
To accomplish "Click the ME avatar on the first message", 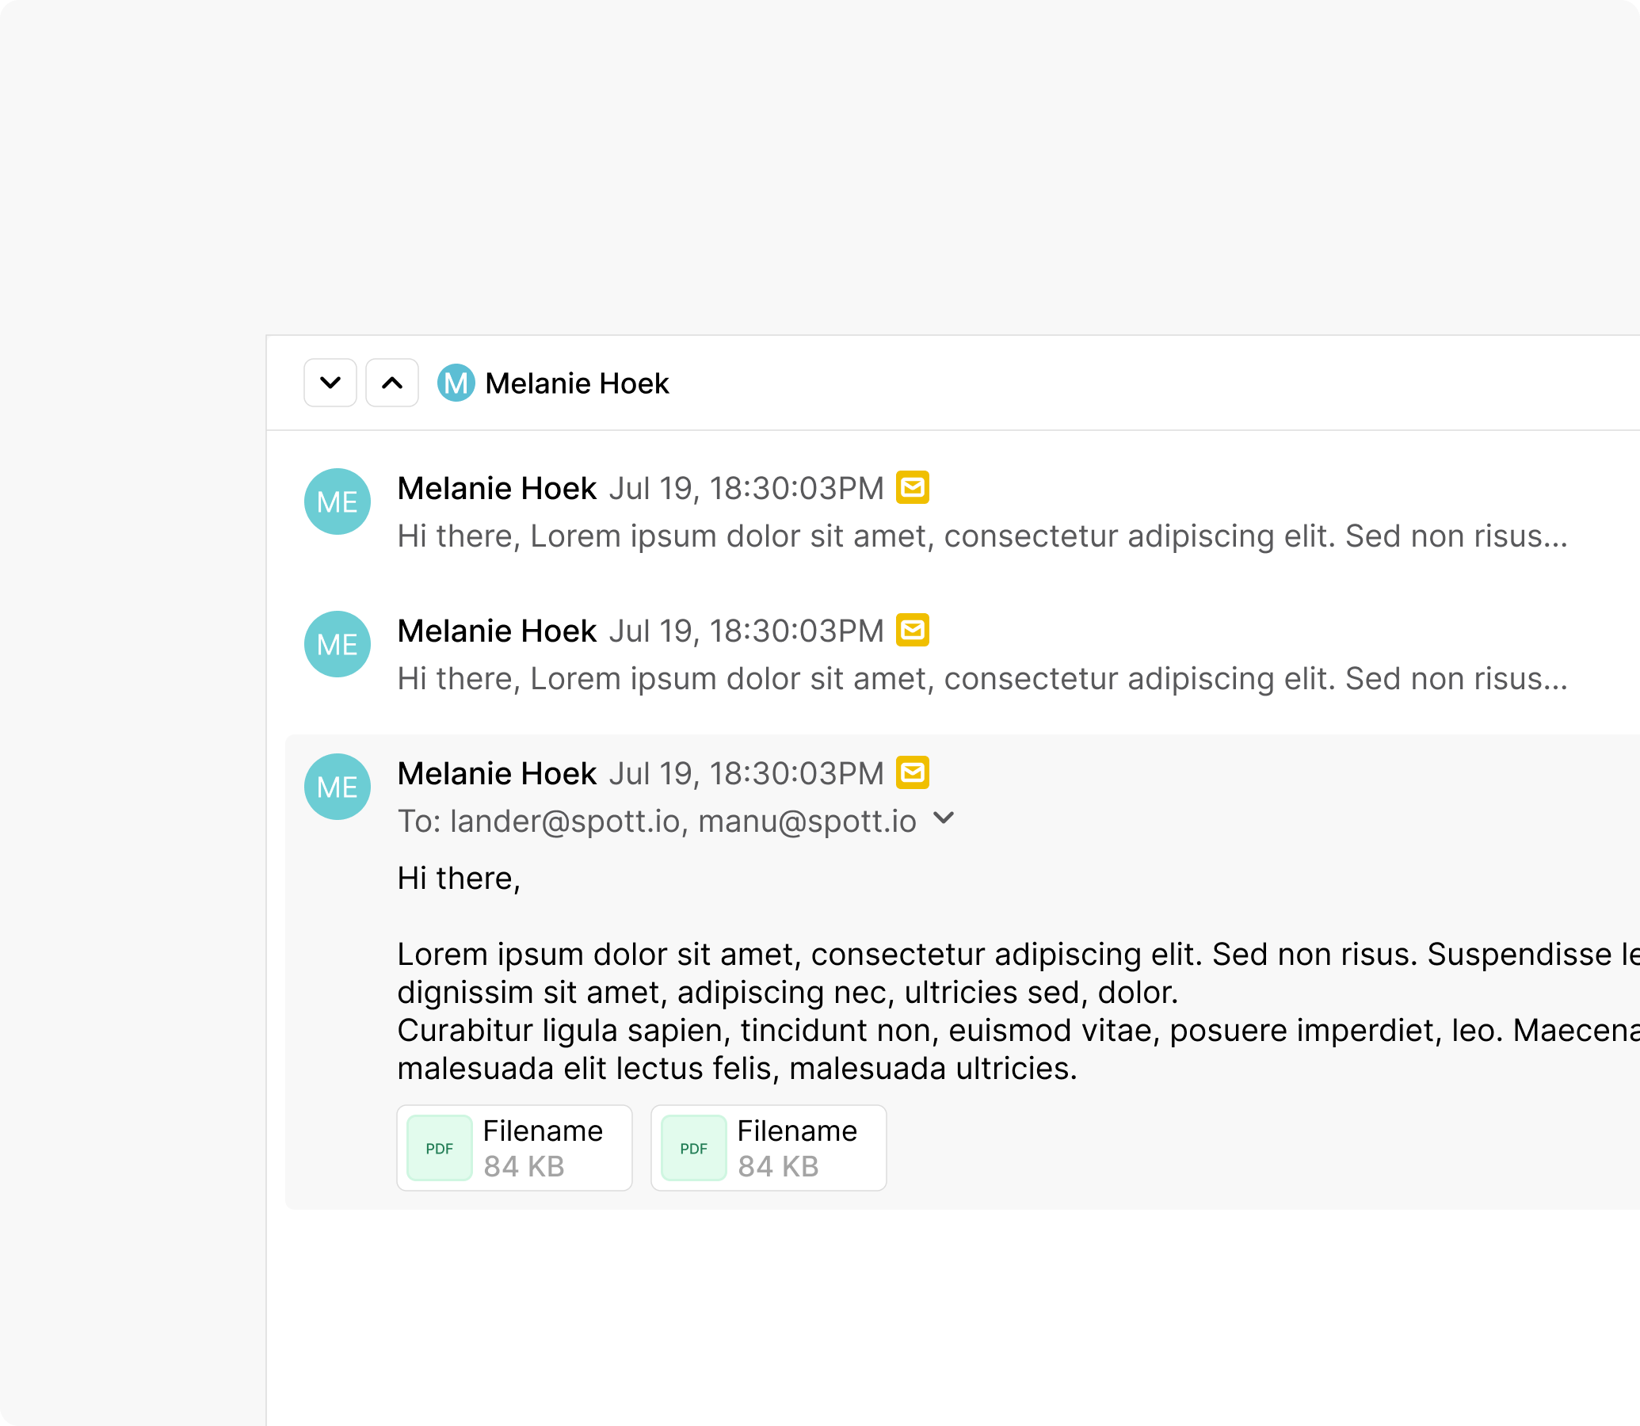I will pos(338,501).
